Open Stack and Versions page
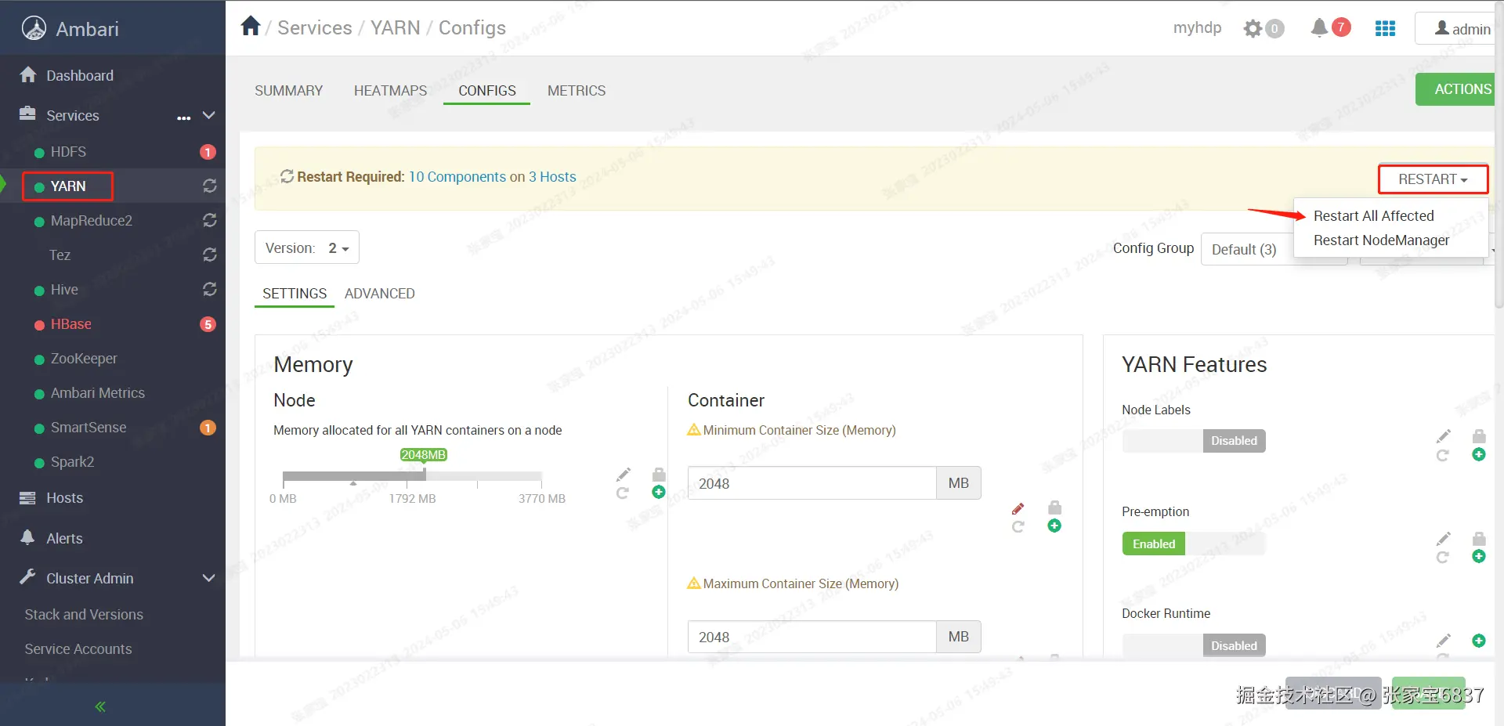The width and height of the screenshot is (1504, 726). point(84,615)
